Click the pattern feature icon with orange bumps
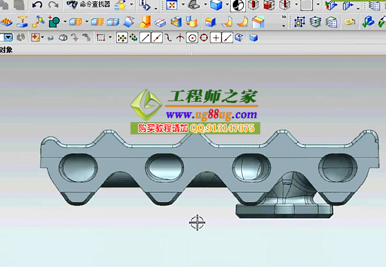Screen dimensions: 386x267 click(x=7, y=22)
